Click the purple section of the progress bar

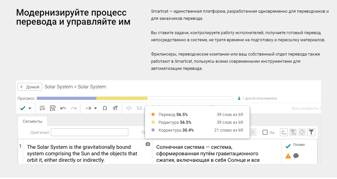click(67, 98)
